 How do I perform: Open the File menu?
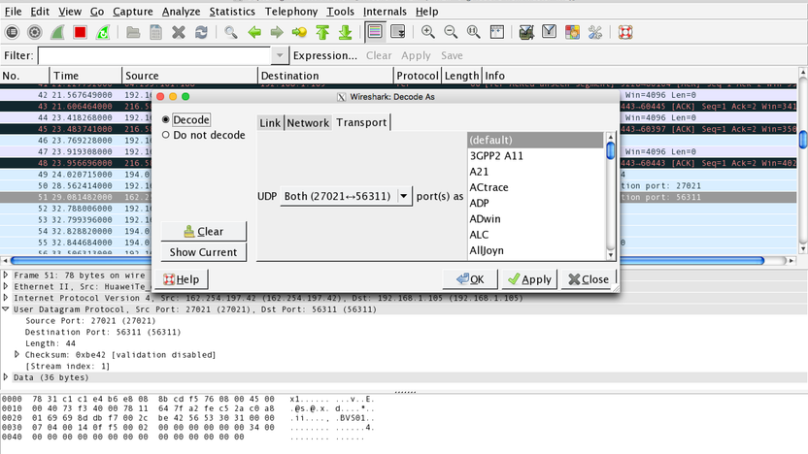point(13,12)
